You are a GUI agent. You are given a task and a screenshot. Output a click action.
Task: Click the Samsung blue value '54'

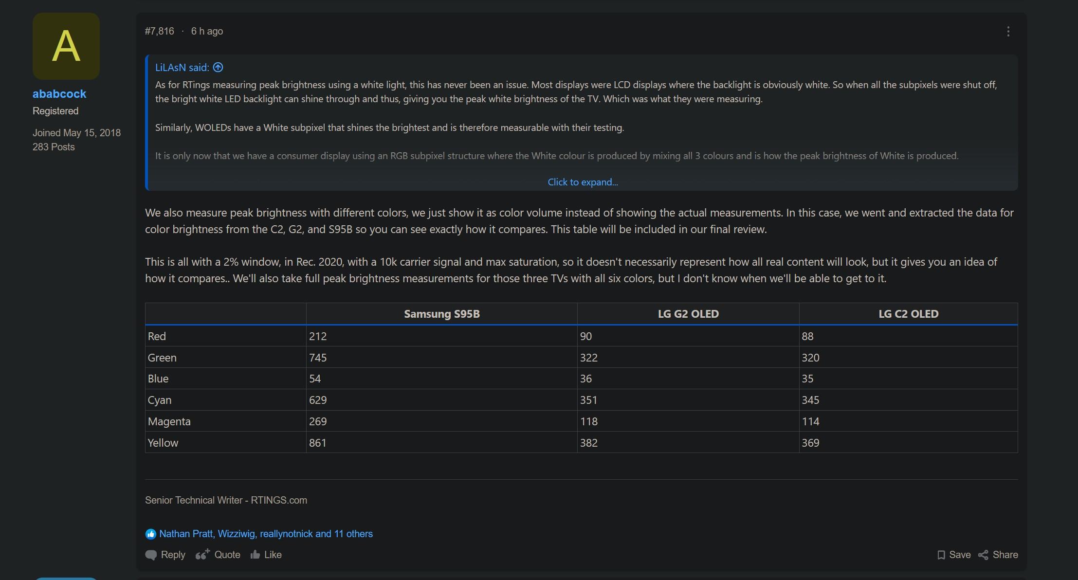[315, 379]
